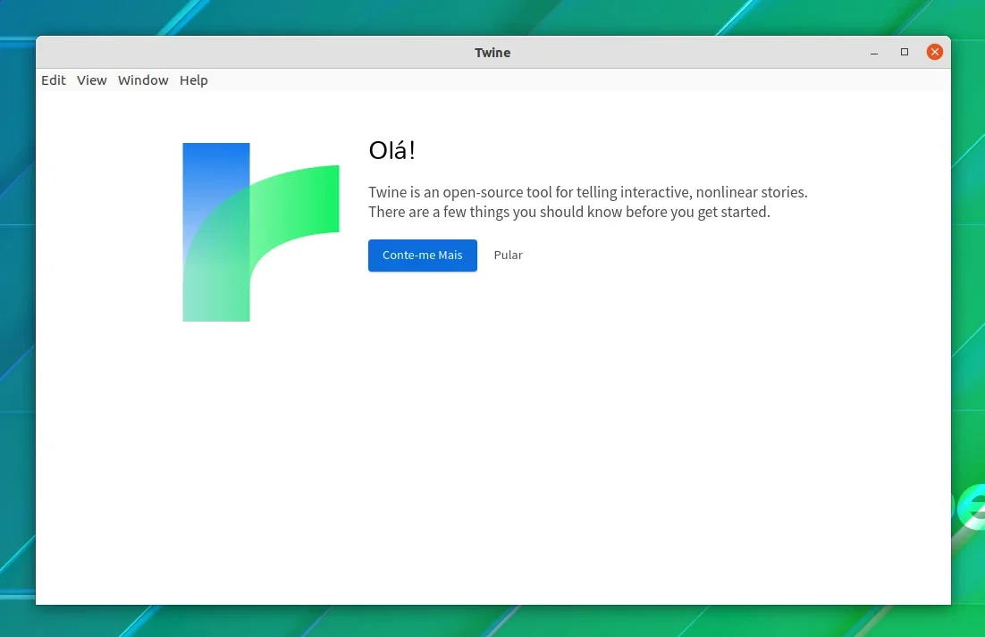Maximize the Twine window
Screen dimensions: 985x637
tap(905, 52)
